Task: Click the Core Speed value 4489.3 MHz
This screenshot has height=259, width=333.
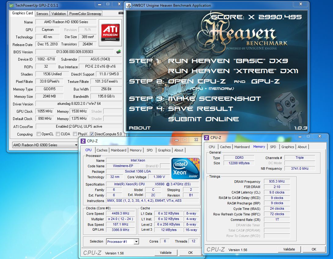Action: [x=120, y=213]
